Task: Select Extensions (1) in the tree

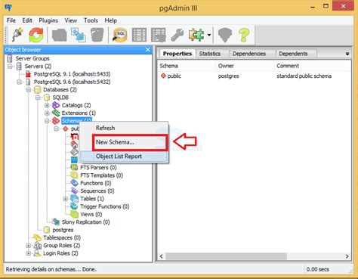Action: click(79, 113)
